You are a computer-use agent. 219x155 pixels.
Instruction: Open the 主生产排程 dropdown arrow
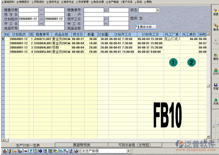click(x=128, y=151)
